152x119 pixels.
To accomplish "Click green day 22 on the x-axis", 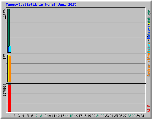I will [x=102, y=116].
